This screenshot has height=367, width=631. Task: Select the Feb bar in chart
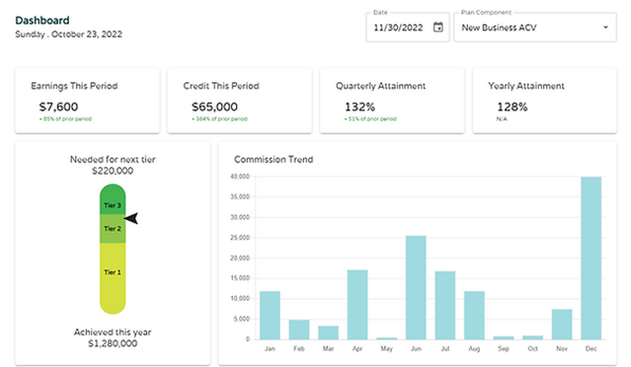(299, 330)
